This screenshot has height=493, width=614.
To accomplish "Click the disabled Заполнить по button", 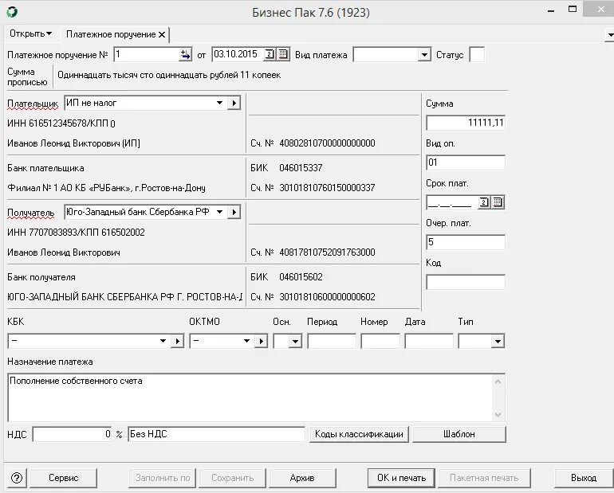I will pos(163,478).
